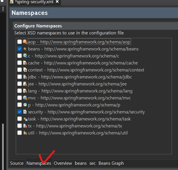Uncheck the beans namespace checkbox
The width and height of the screenshot is (178, 170).
pos(20,49)
